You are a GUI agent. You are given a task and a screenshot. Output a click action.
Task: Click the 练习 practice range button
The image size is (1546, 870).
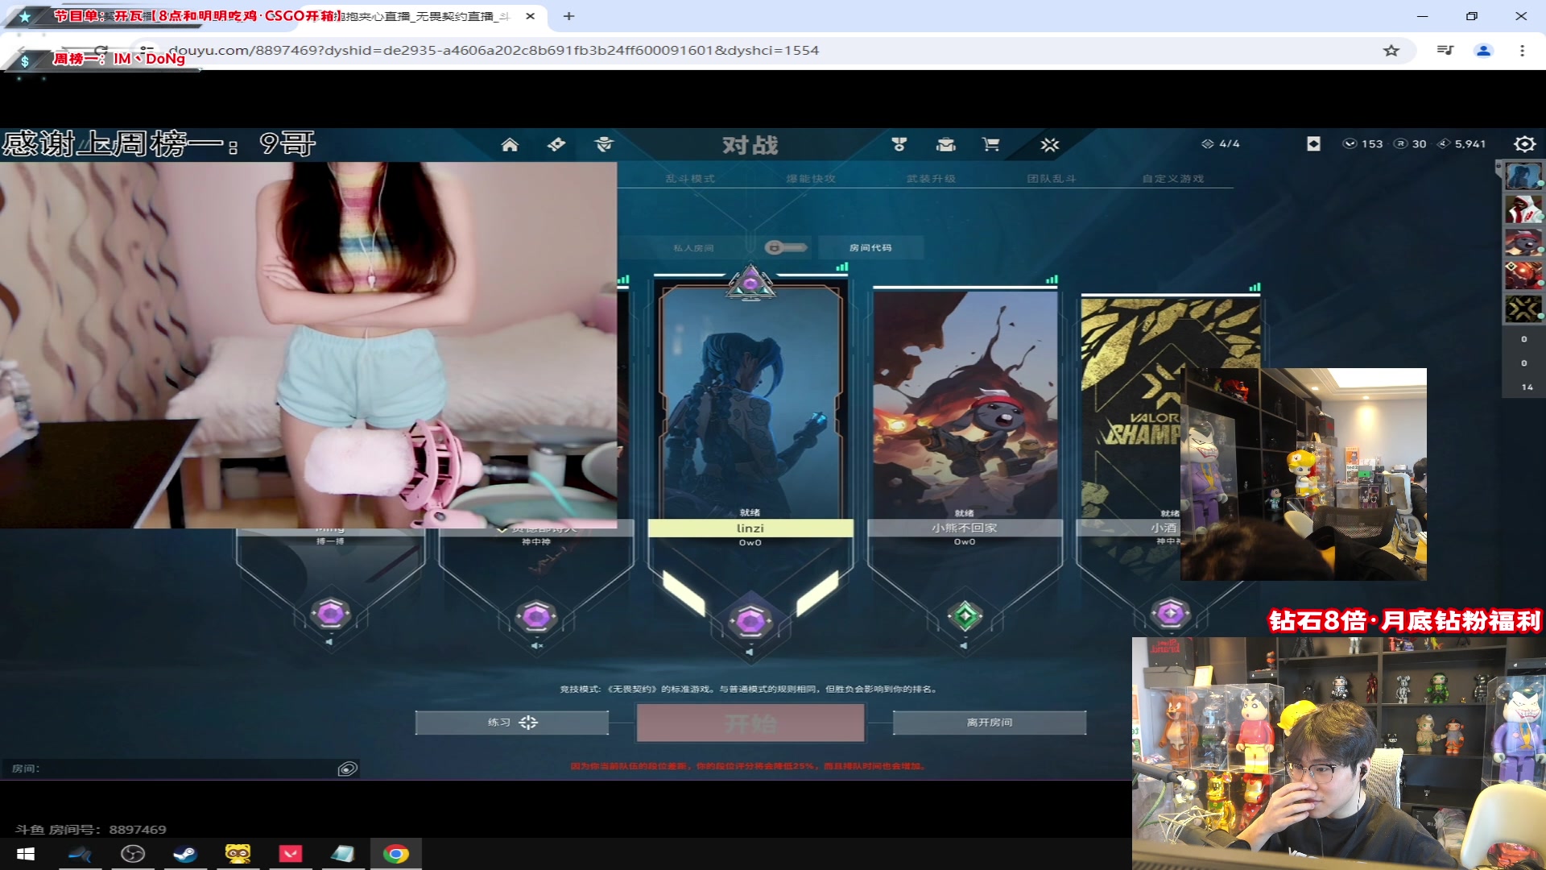(x=511, y=723)
